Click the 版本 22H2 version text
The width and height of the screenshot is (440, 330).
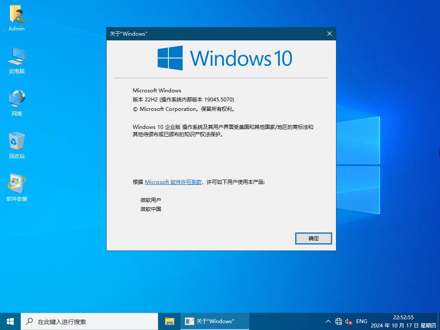(183, 100)
